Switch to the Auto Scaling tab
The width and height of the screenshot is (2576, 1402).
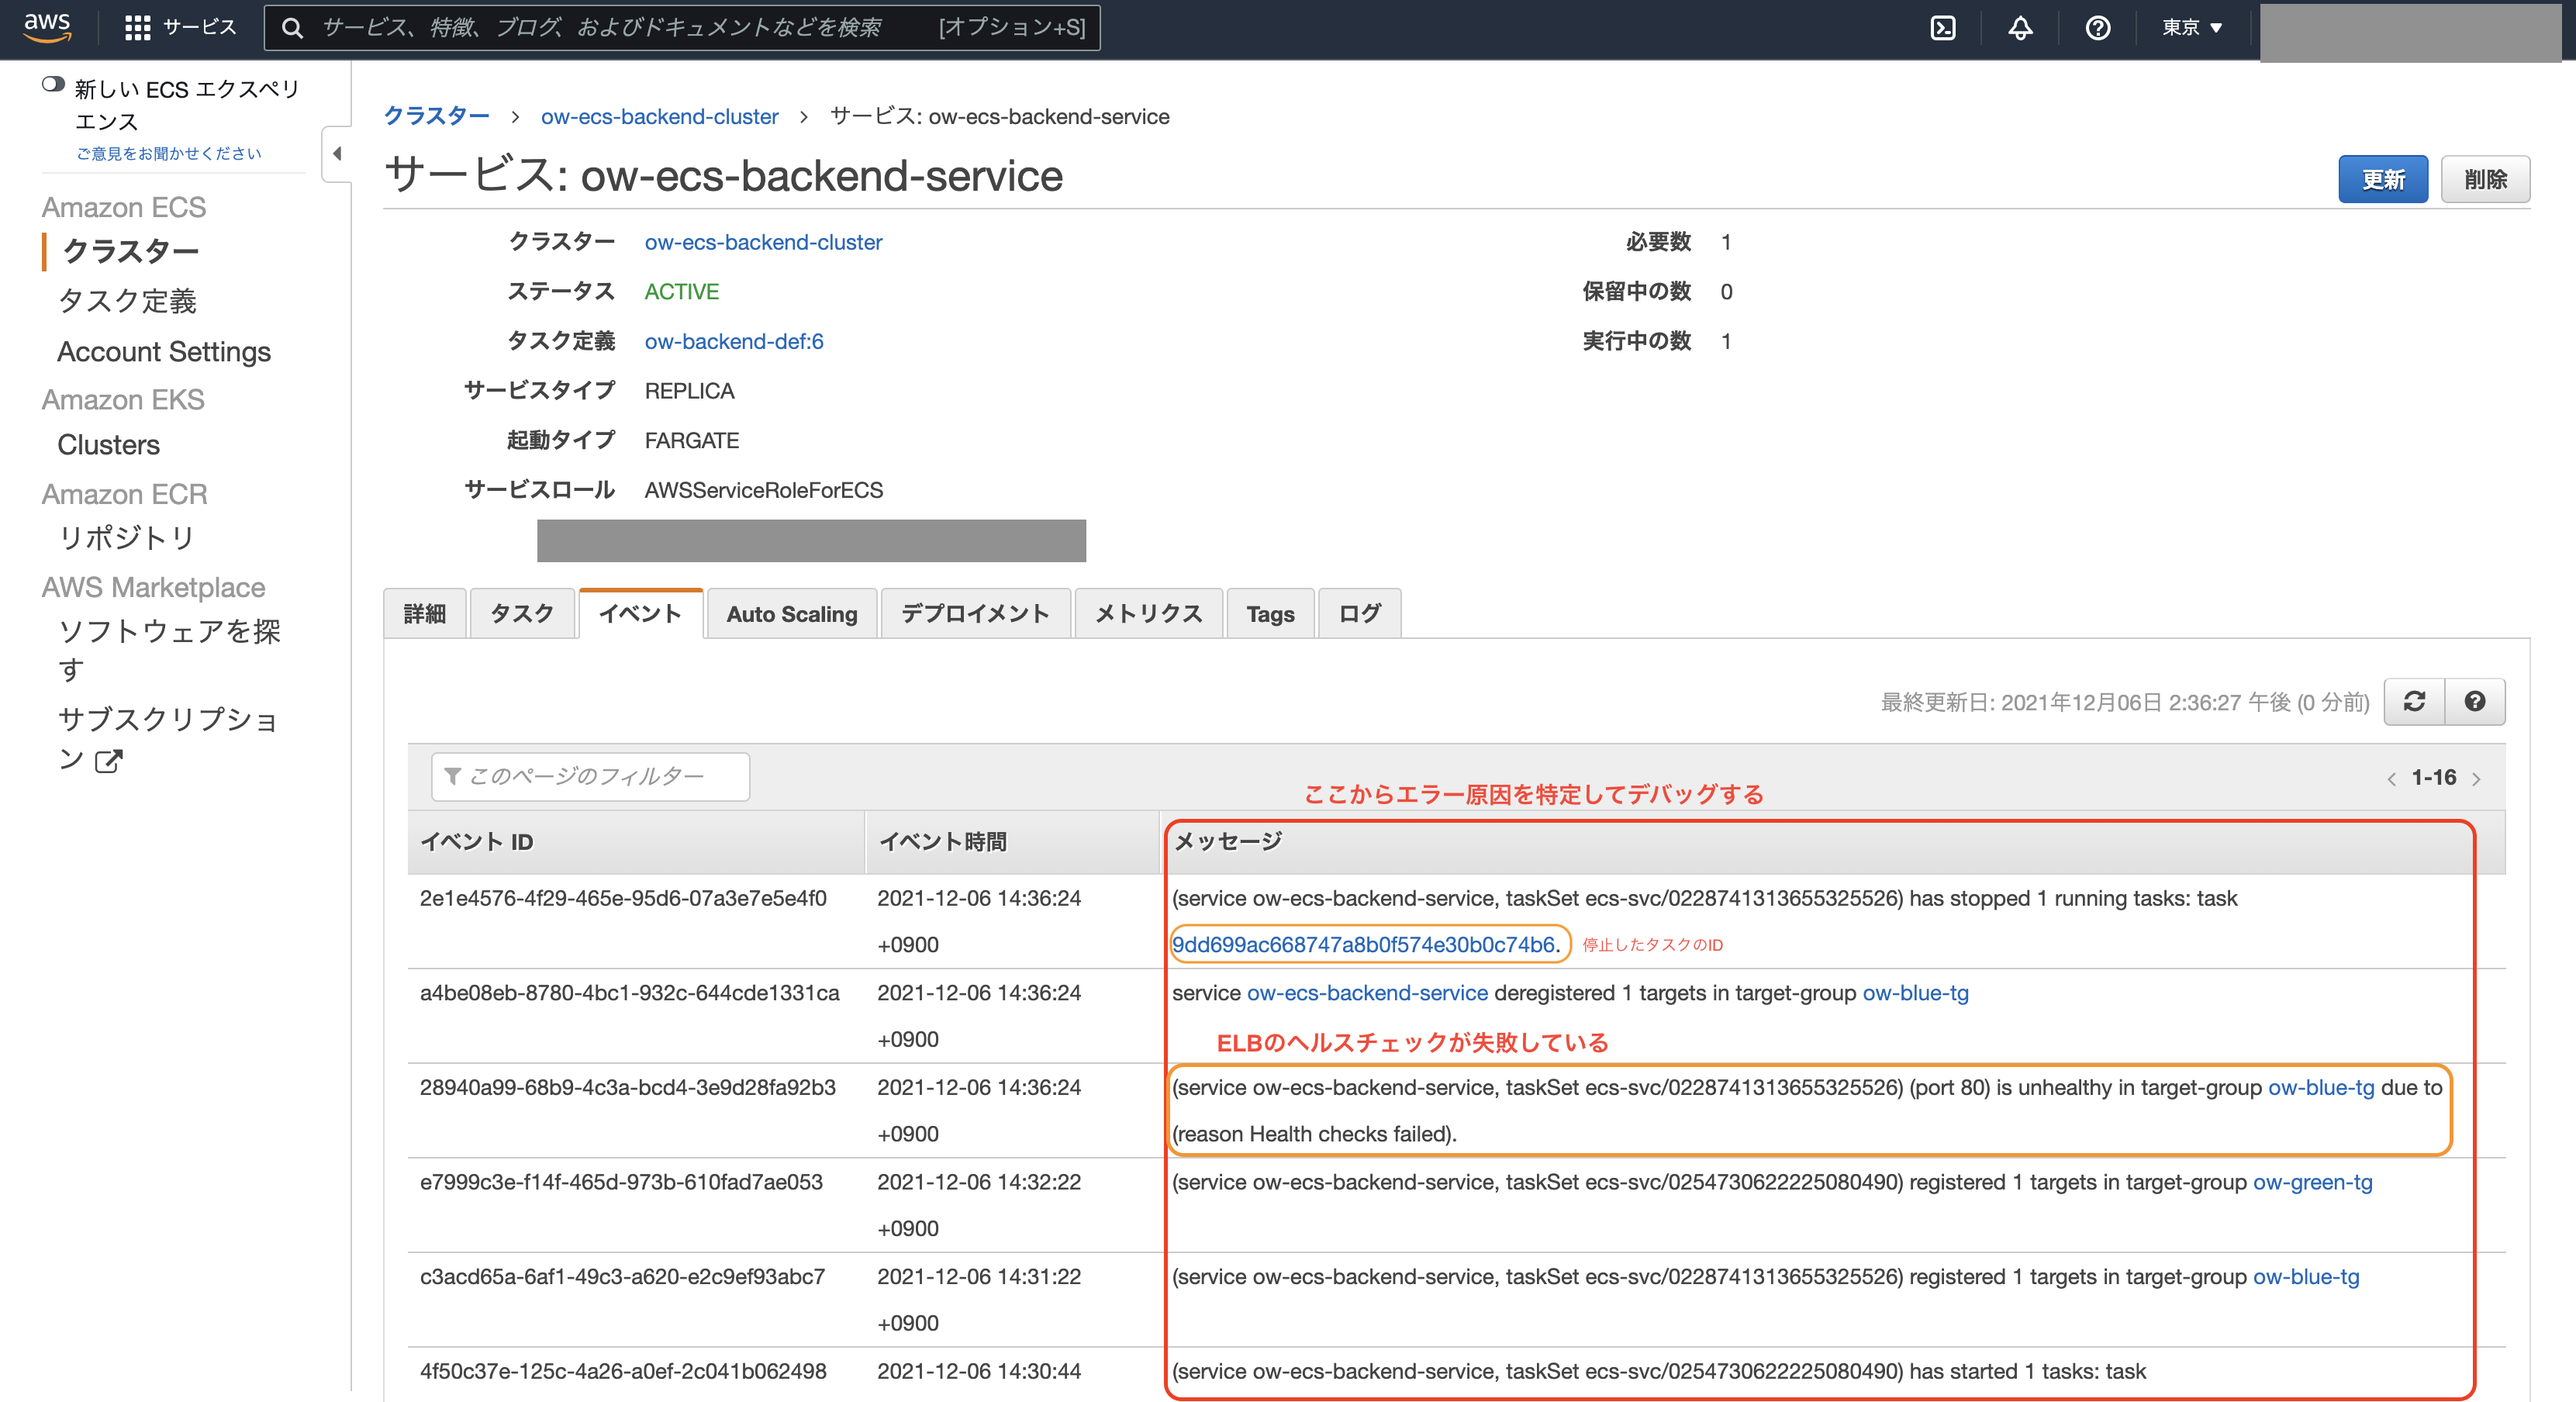[791, 613]
